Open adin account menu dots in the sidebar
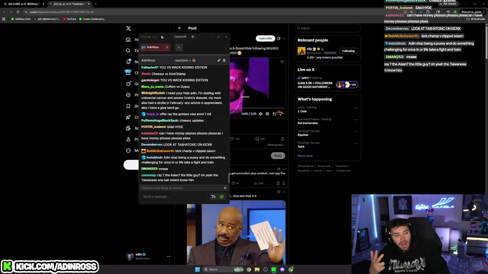This screenshot has height=274, width=488. point(169,256)
